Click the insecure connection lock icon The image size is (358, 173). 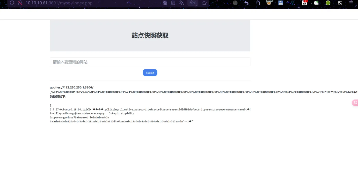[20, 3]
